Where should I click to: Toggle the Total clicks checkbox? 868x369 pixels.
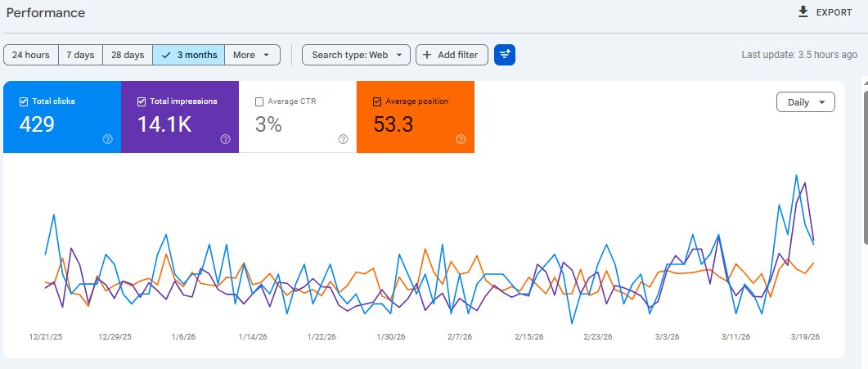click(24, 101)
